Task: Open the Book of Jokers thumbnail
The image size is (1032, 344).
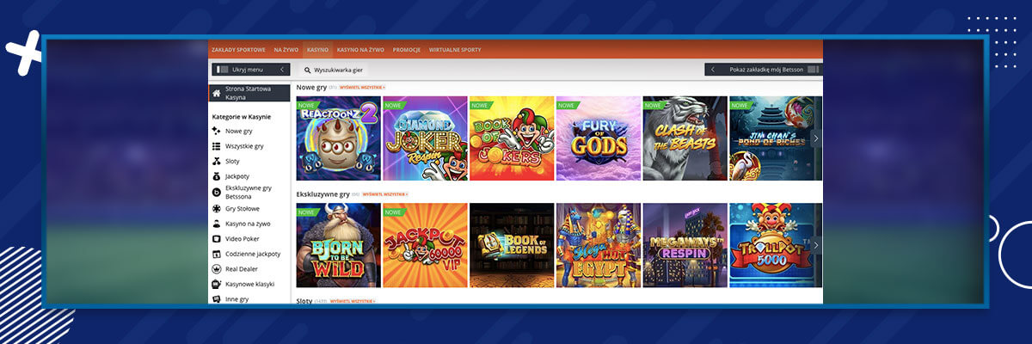Action: tap(512, 138)
